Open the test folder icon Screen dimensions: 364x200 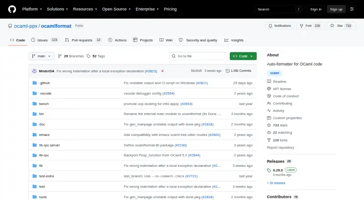(x=35, y=186)
